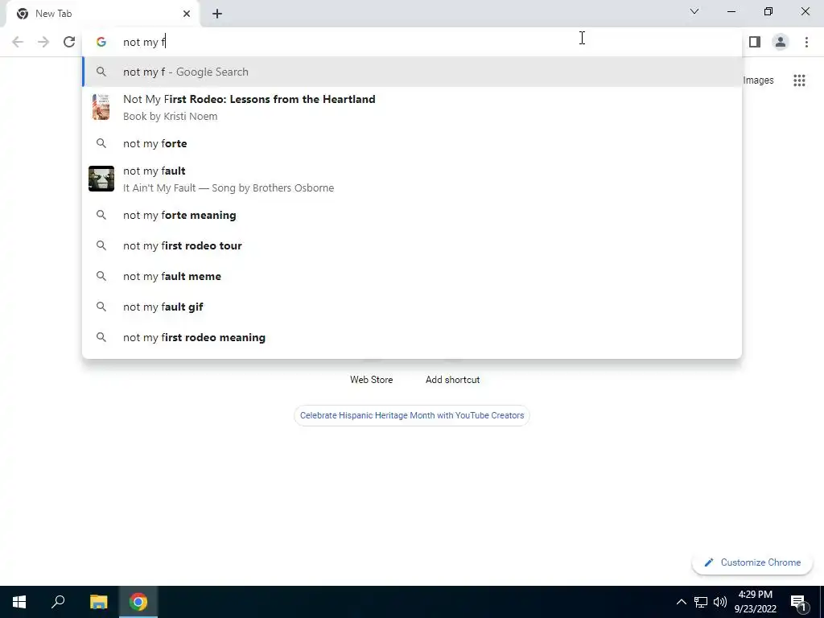824x618 pixels.
Task: Open network status tray icon
Action: point(701,602)
